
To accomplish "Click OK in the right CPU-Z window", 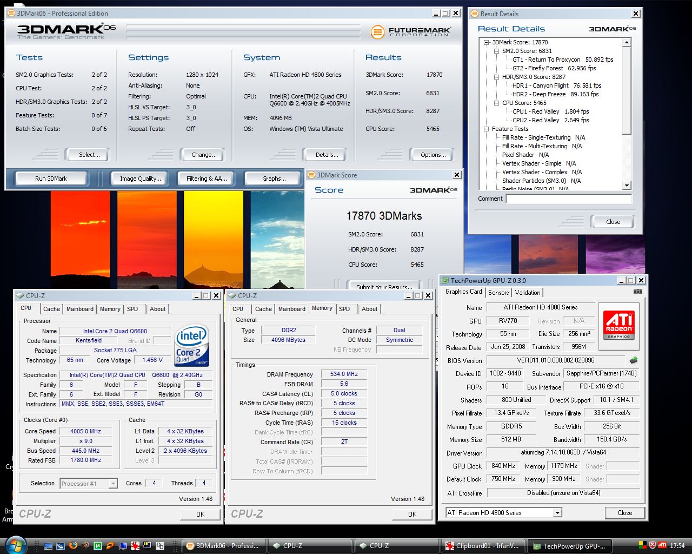I will click(412, 514).
